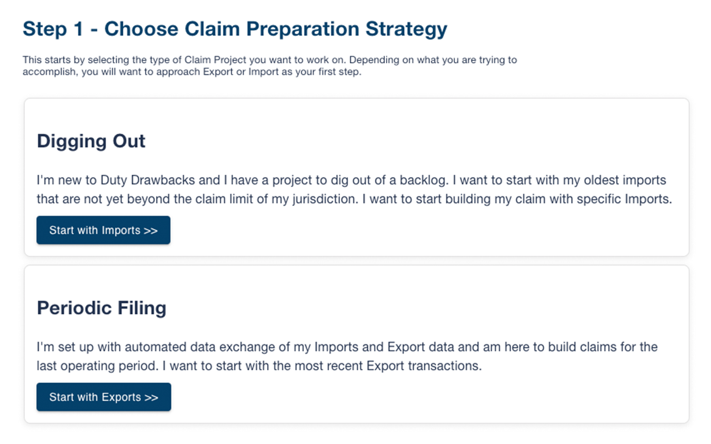This screenshot has width=711, height=444.
Task: Click the Periodic Filing heading
Action: (x=101, y=309)
